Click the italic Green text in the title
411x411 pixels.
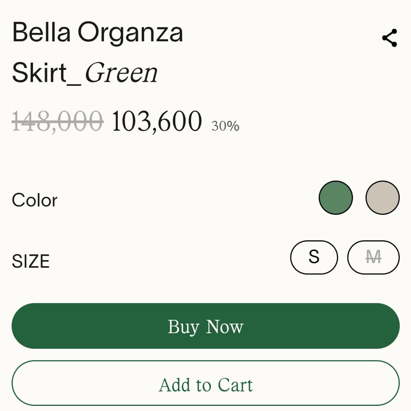pos(121,73)
